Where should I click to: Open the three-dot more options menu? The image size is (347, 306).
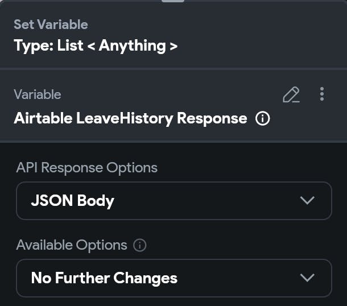pos(322,94)
